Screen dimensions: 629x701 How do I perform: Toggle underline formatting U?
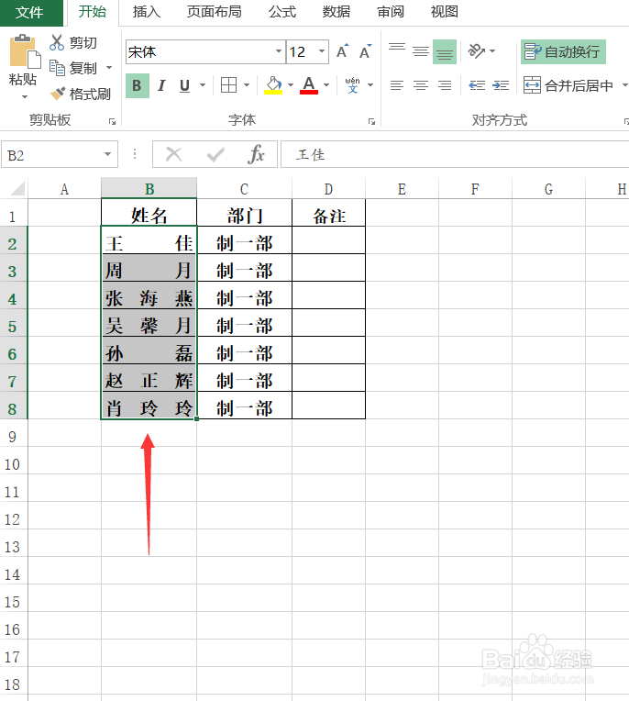(185, 85)
